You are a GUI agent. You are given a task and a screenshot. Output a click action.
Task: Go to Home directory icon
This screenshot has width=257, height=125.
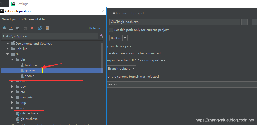pos(5,28)
